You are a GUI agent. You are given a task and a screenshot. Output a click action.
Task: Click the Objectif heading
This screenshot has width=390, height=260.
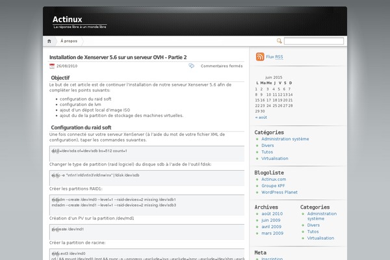[60, 77]
